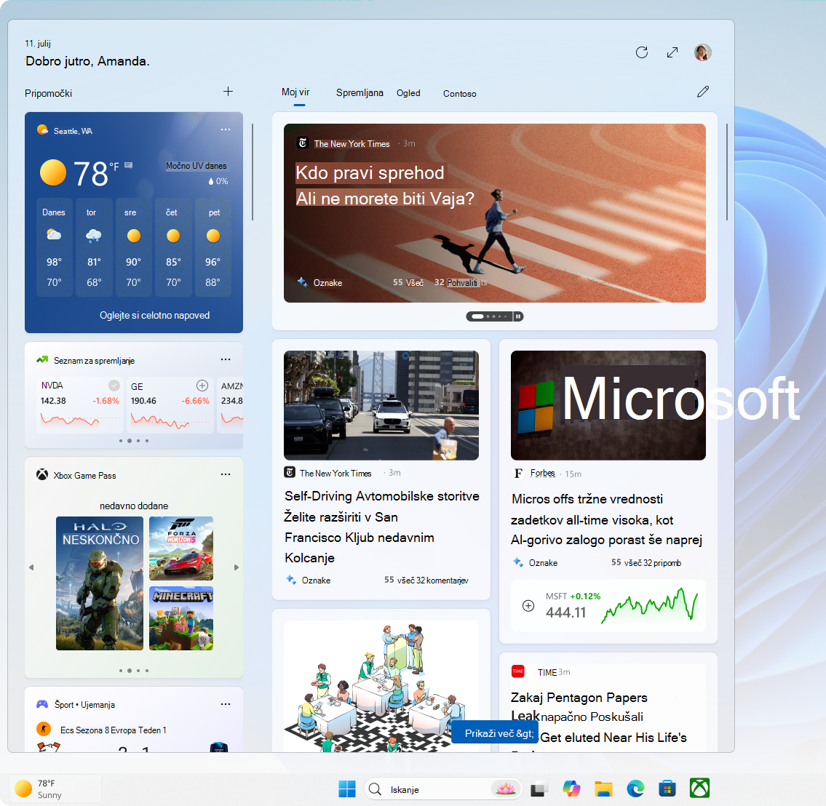Open weather widget more options menu
The image size is (826, 806).
pyautogui.click(x=226, y=129)
